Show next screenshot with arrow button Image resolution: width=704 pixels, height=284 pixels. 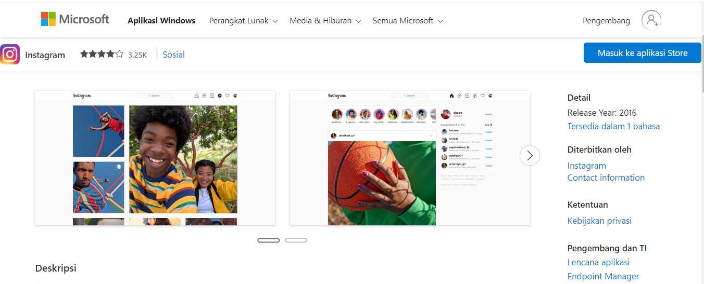[530, 155]
